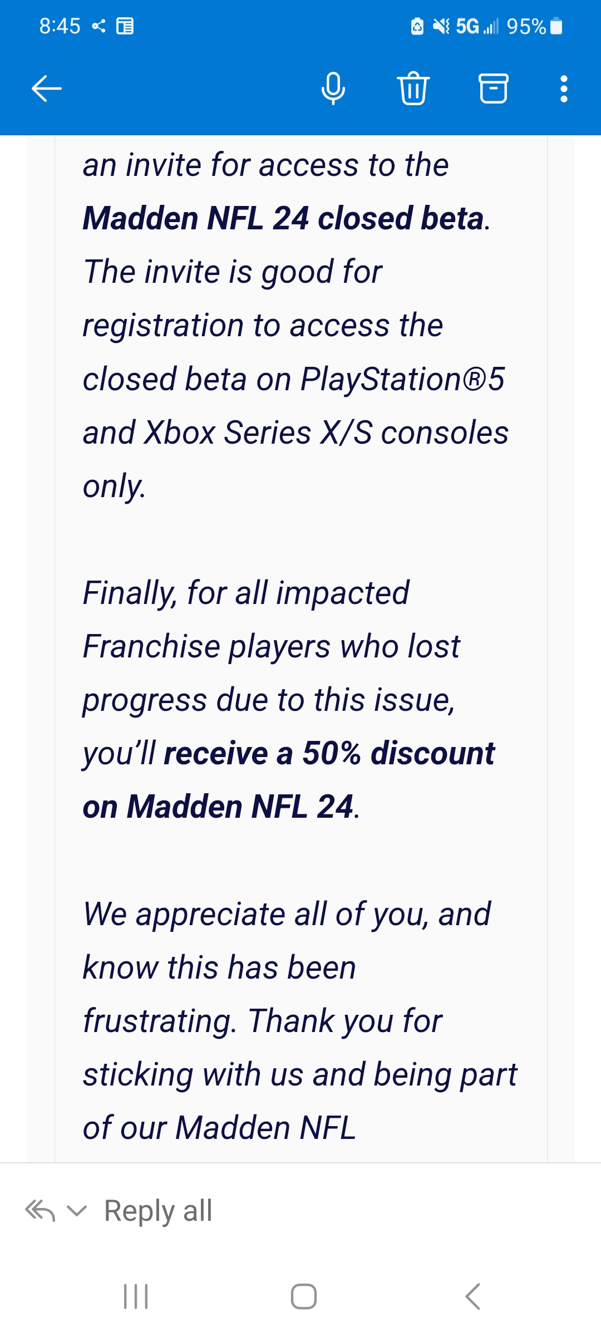Screen dimensions: 601x1336
Task: Tap the 95% battery indicator
Action: [534, 26]
